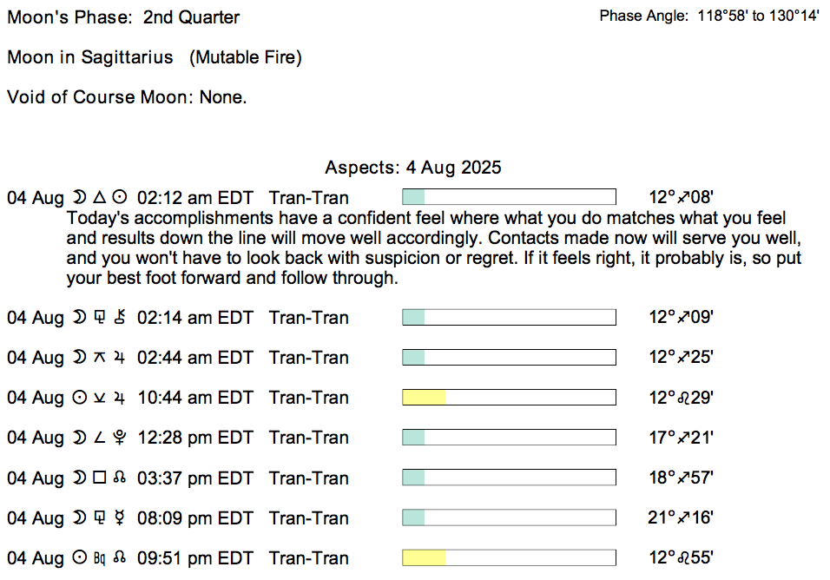
Task: Click the Mercury glyph in the 08:09 pm row
Action: pos(120,518)
